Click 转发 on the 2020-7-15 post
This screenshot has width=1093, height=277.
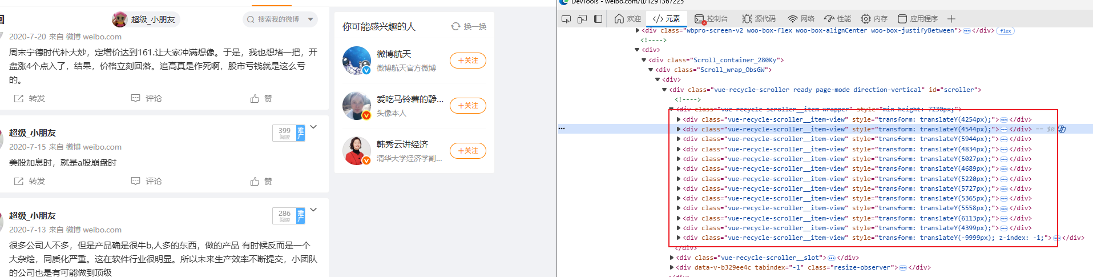30,181
